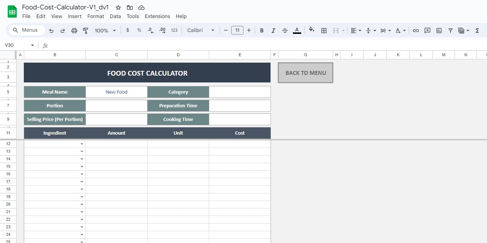
Task: Click the undo arrow
Action: click(x=51, y=31)
